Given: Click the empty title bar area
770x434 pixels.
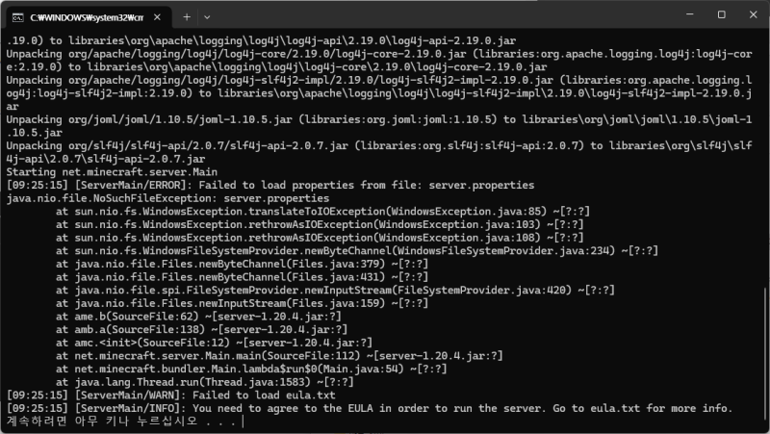Looking at the screenshot, I should [x=442, y=14].
